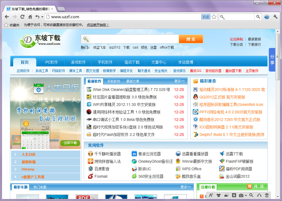
Task: Click the camera screenshot icon
Action: (x=241, y=195)
